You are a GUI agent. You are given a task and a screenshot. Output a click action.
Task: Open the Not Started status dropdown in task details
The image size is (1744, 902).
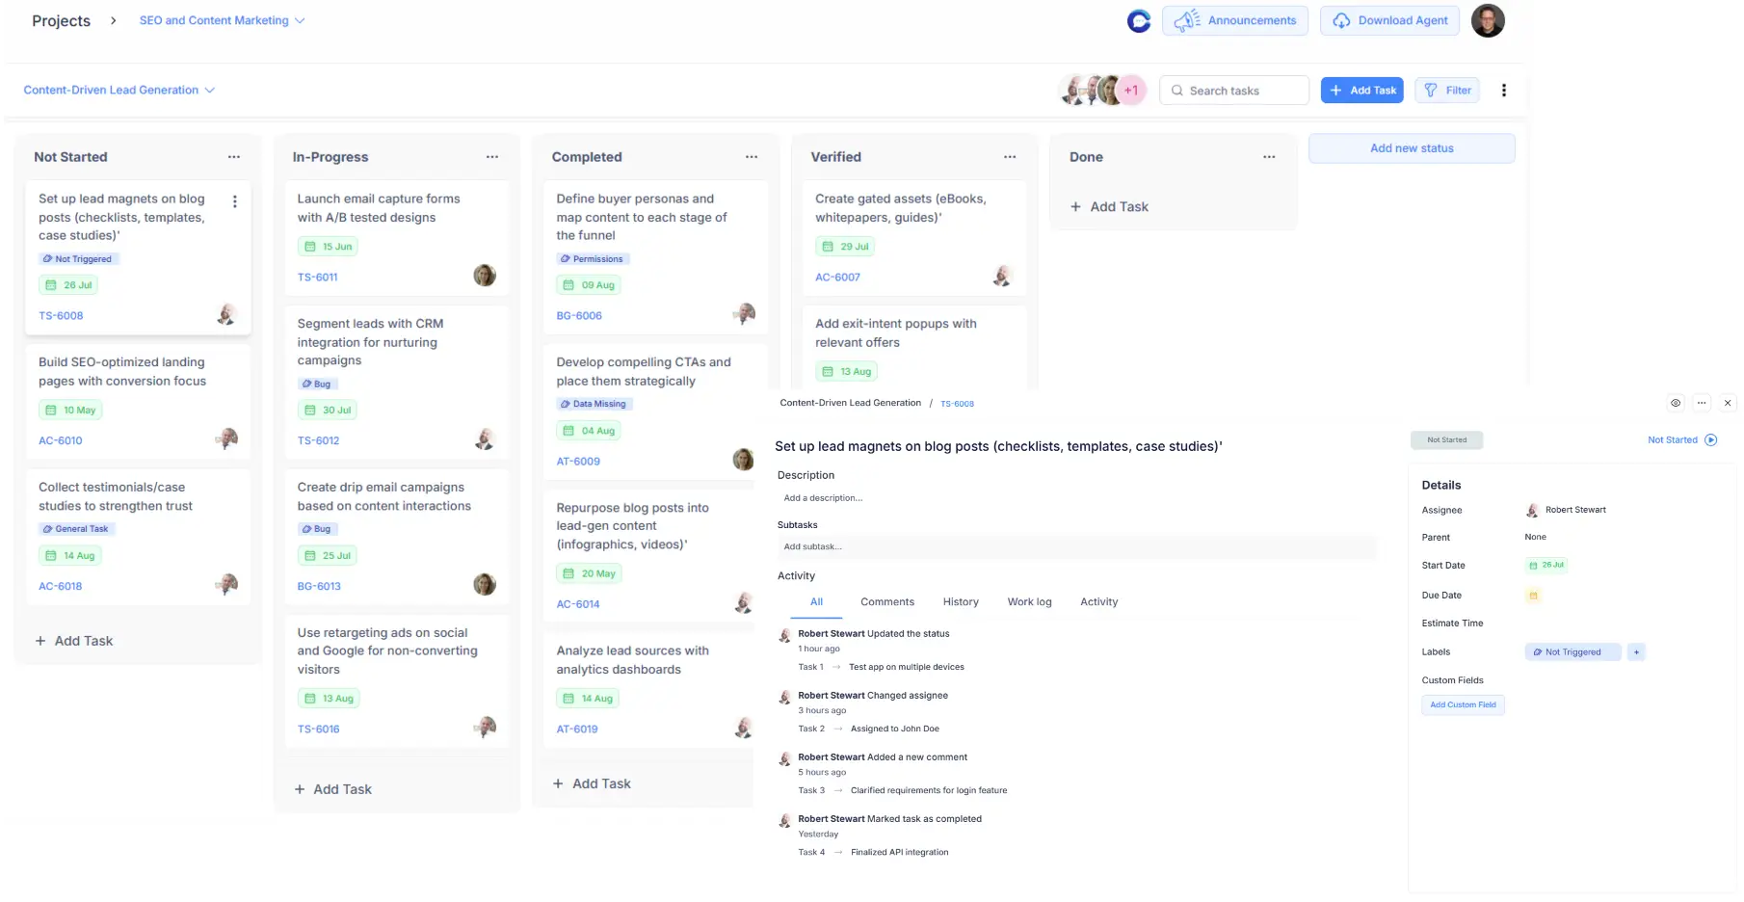point(1683,439)
